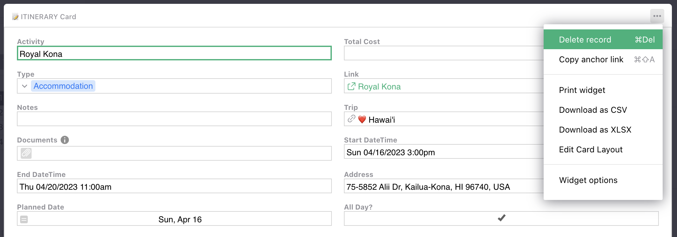Click the Accommodation type tag

[x=63, y=86]
